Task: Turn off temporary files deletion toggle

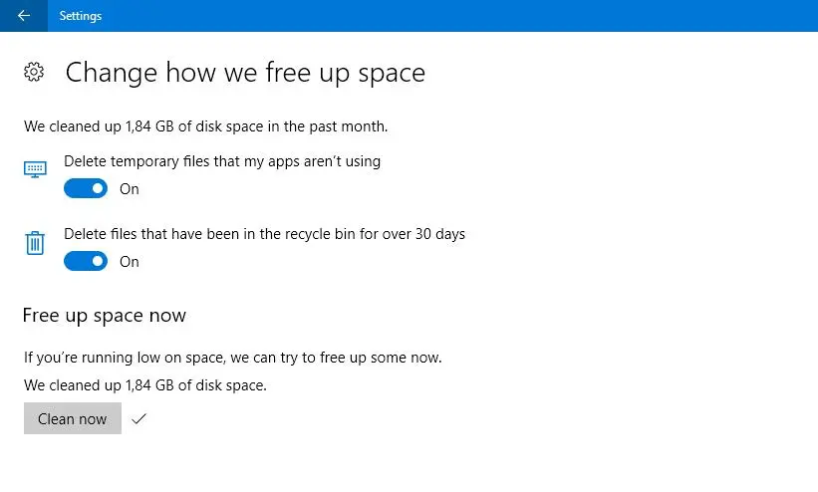Action: pos(86,188)
